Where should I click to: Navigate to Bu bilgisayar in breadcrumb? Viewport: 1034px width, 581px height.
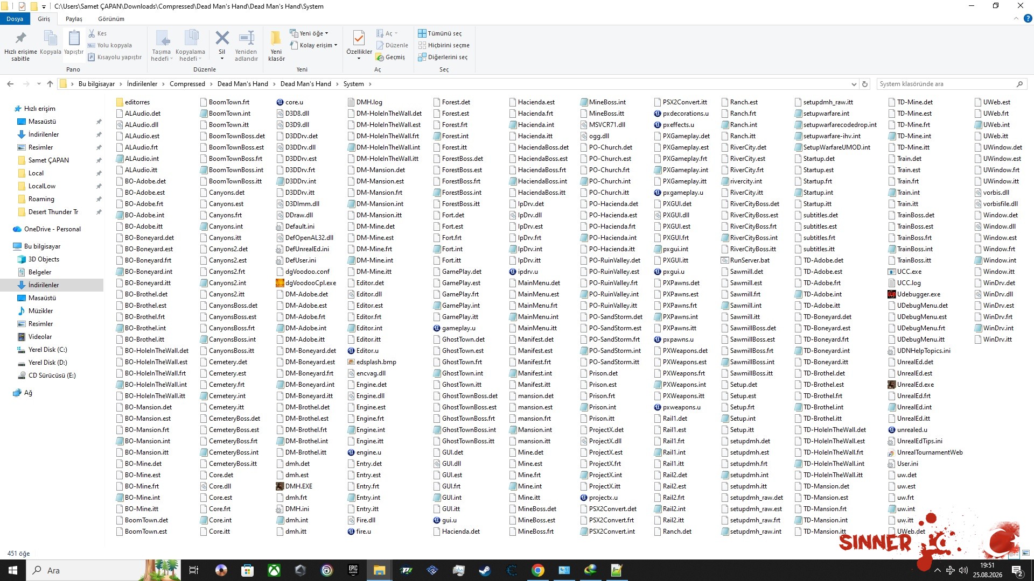tap(97, 84)
